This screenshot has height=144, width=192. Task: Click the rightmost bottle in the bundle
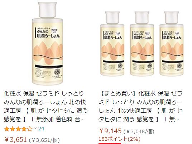point(172,43)
